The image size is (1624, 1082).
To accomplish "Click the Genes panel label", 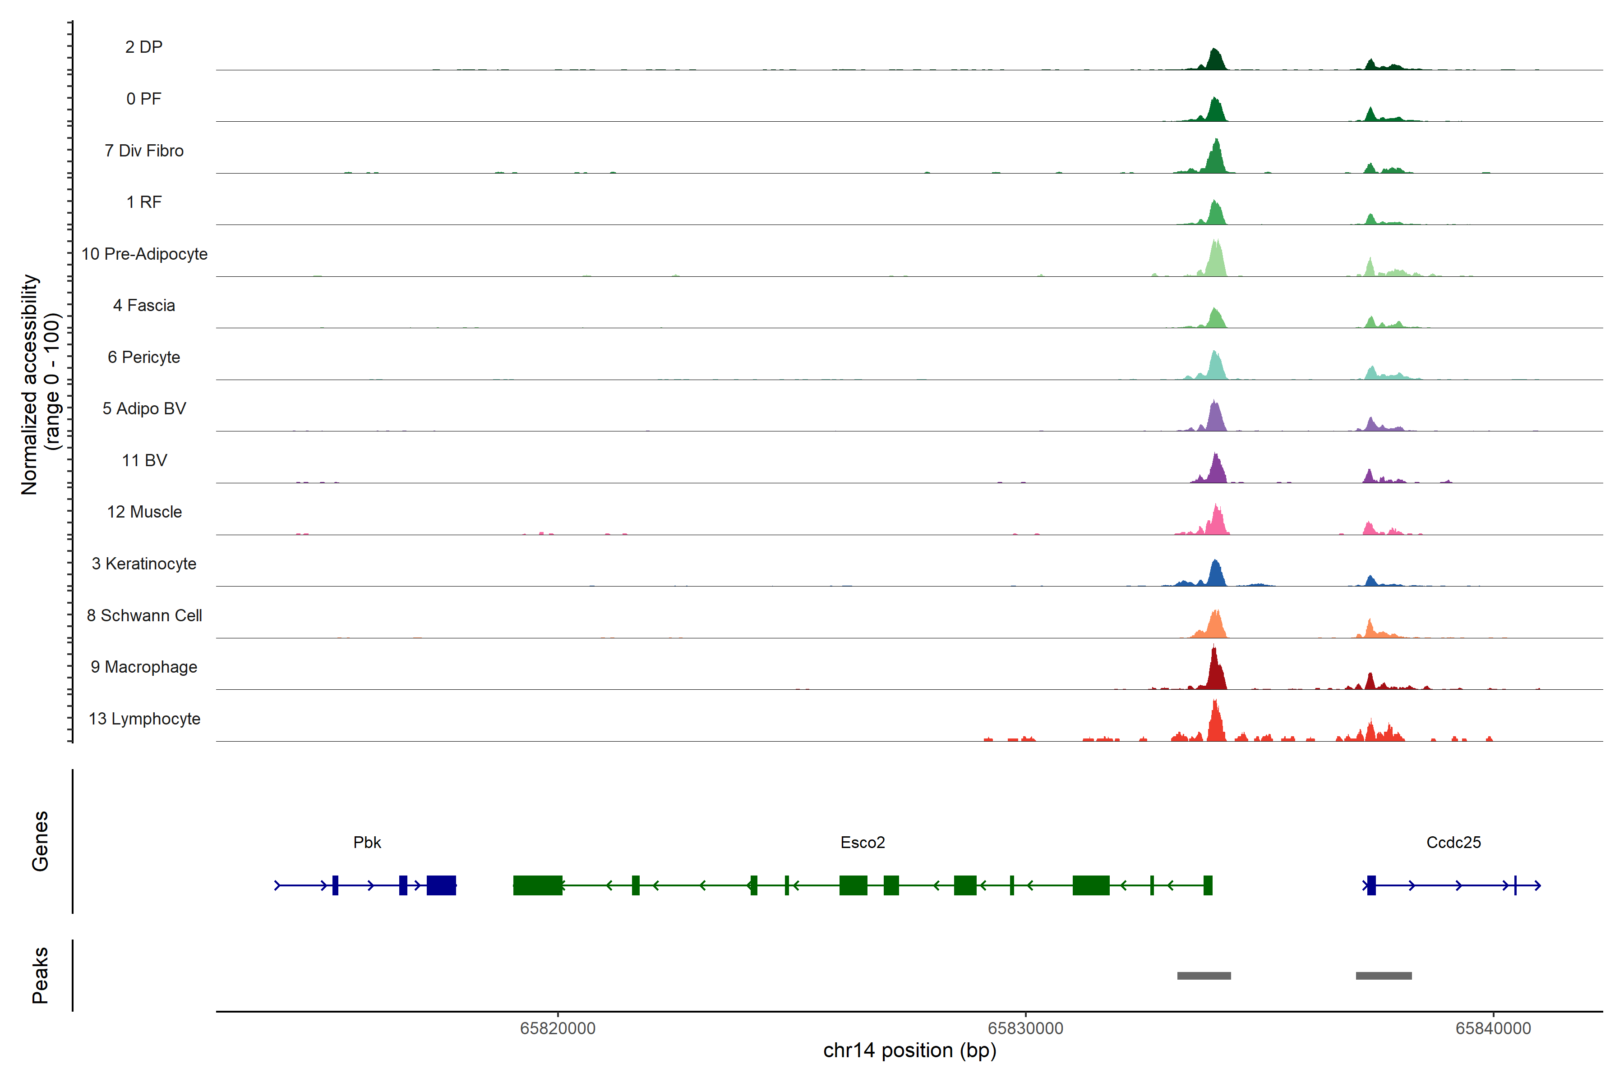I will point(40,841).
